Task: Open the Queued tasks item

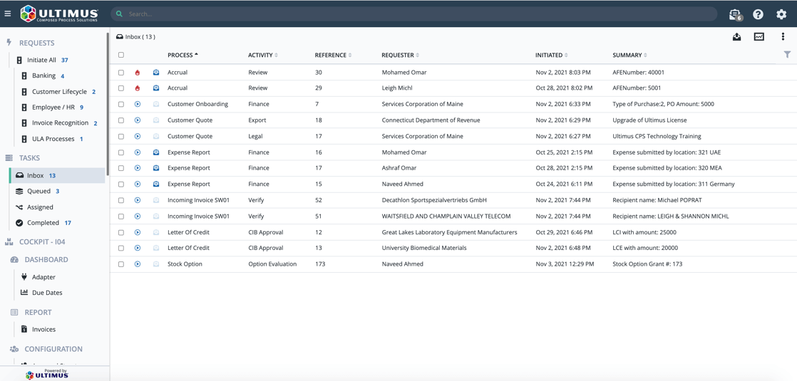Action: [x=38, y=191]
